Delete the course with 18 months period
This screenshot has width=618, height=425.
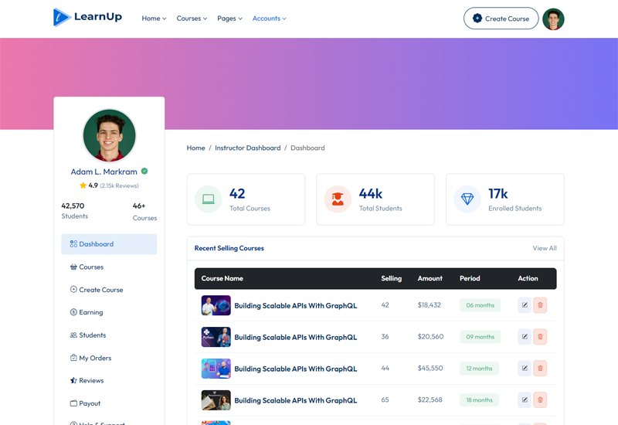[541, 400]
